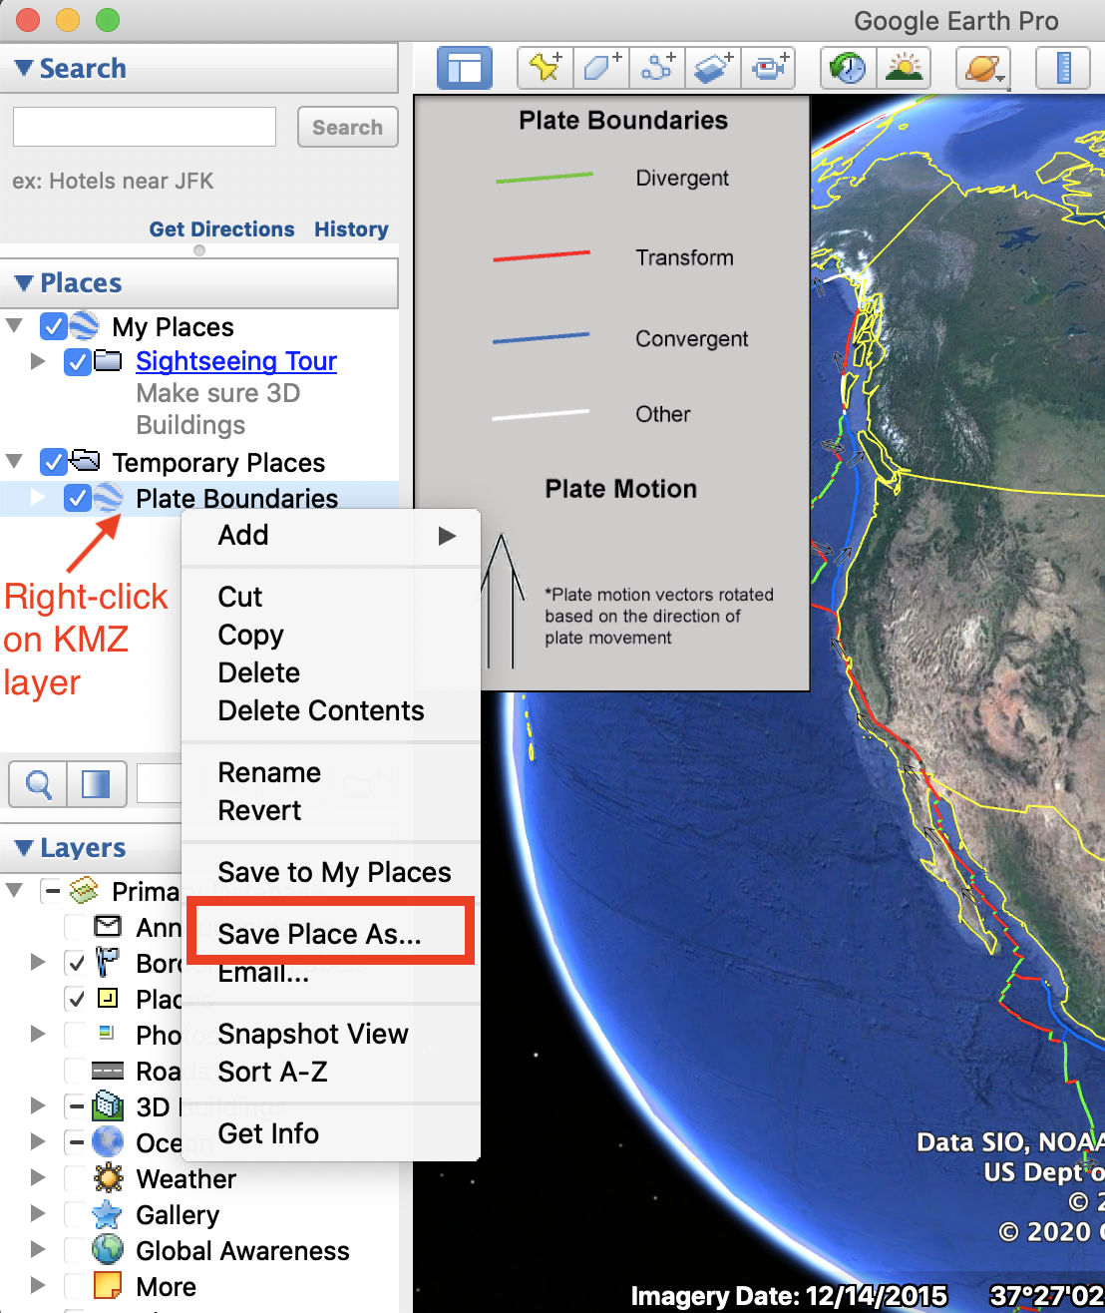Viewport: 1105px width, 1313px height.
Task: Enable the Weather layer checkbox
Action: pos(76,1178)
